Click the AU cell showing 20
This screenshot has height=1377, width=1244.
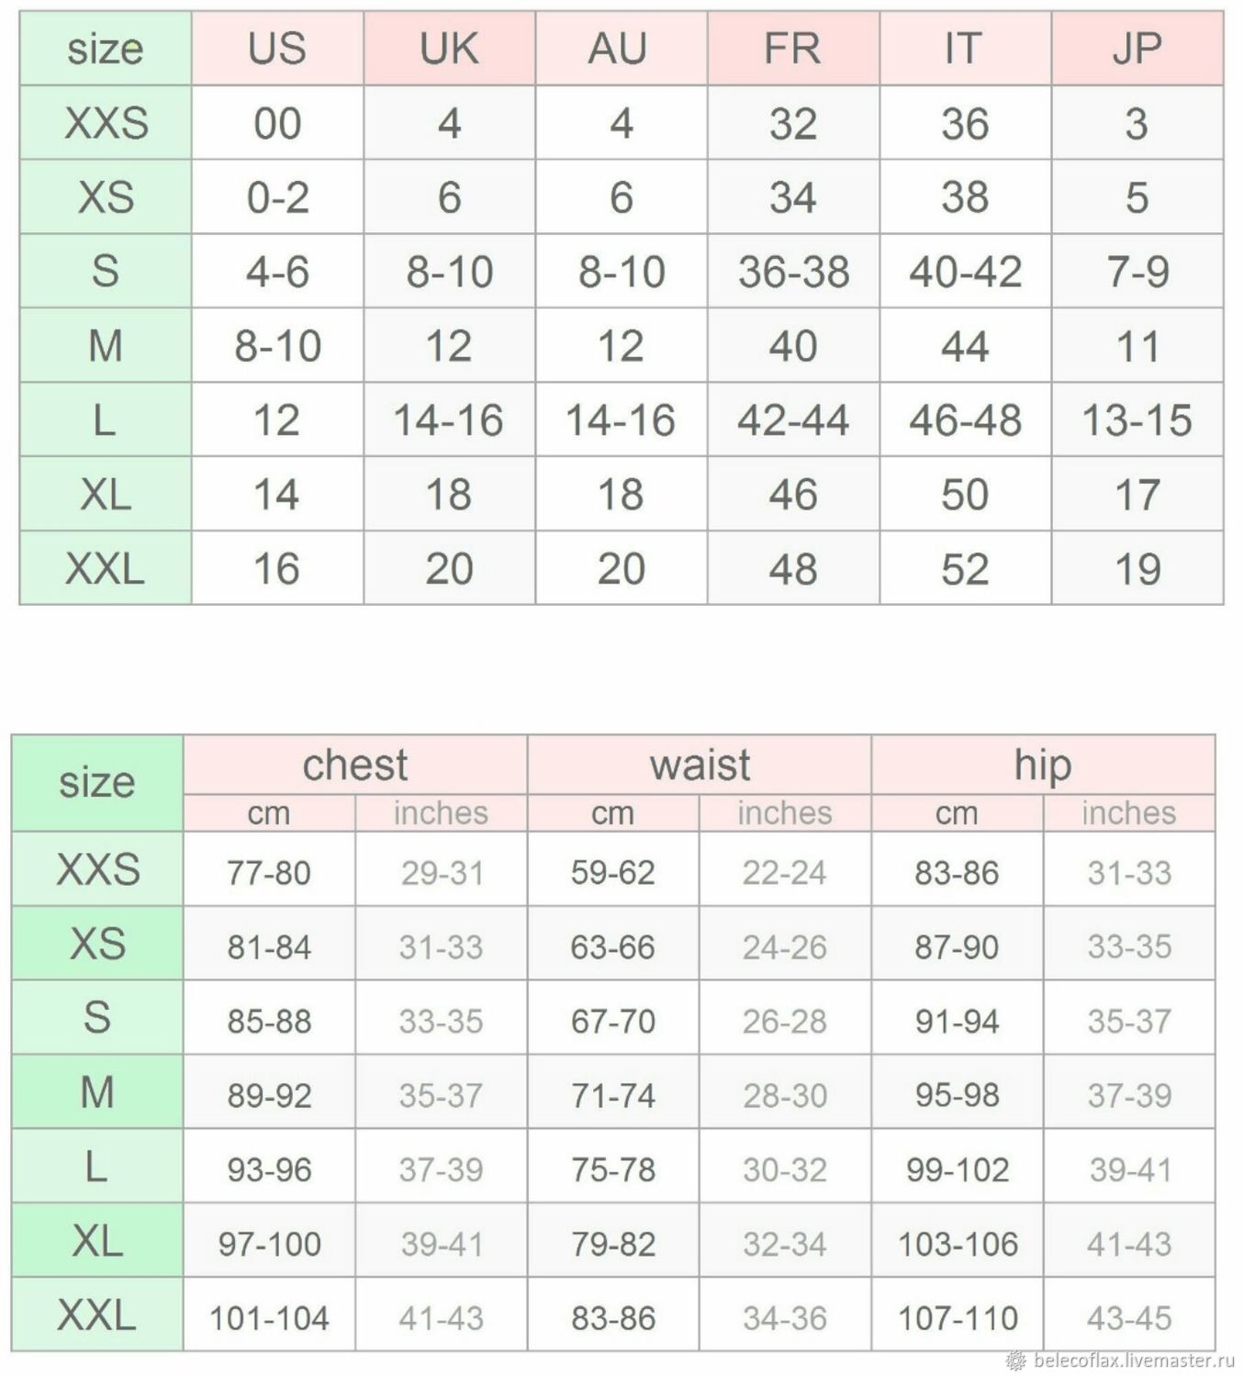click(x=622, y=568)
